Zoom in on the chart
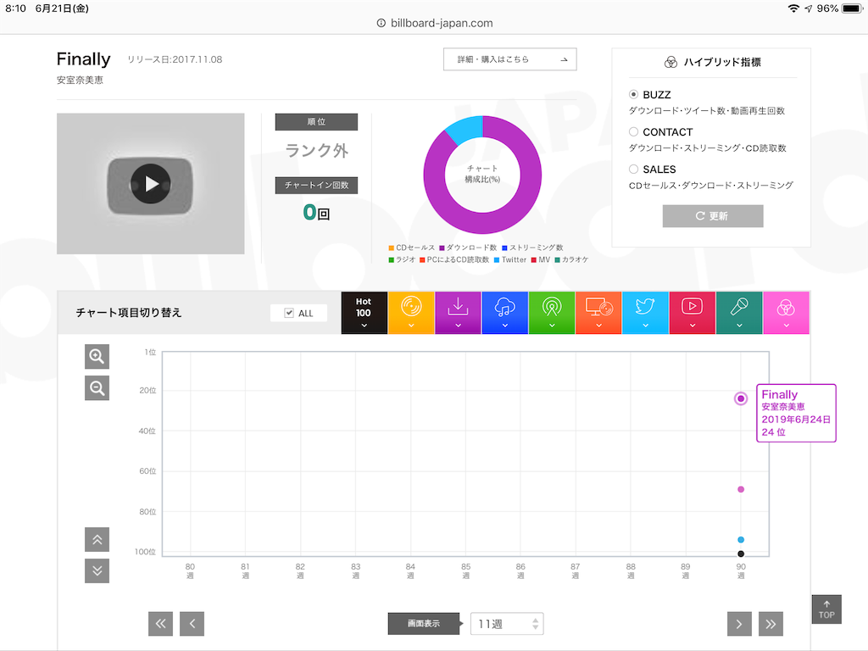Image resolution: width=868 pixels, height=651 pixels. coord(97,357)
